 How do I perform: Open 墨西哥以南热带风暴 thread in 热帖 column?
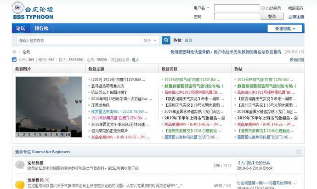tap(265, 137)
